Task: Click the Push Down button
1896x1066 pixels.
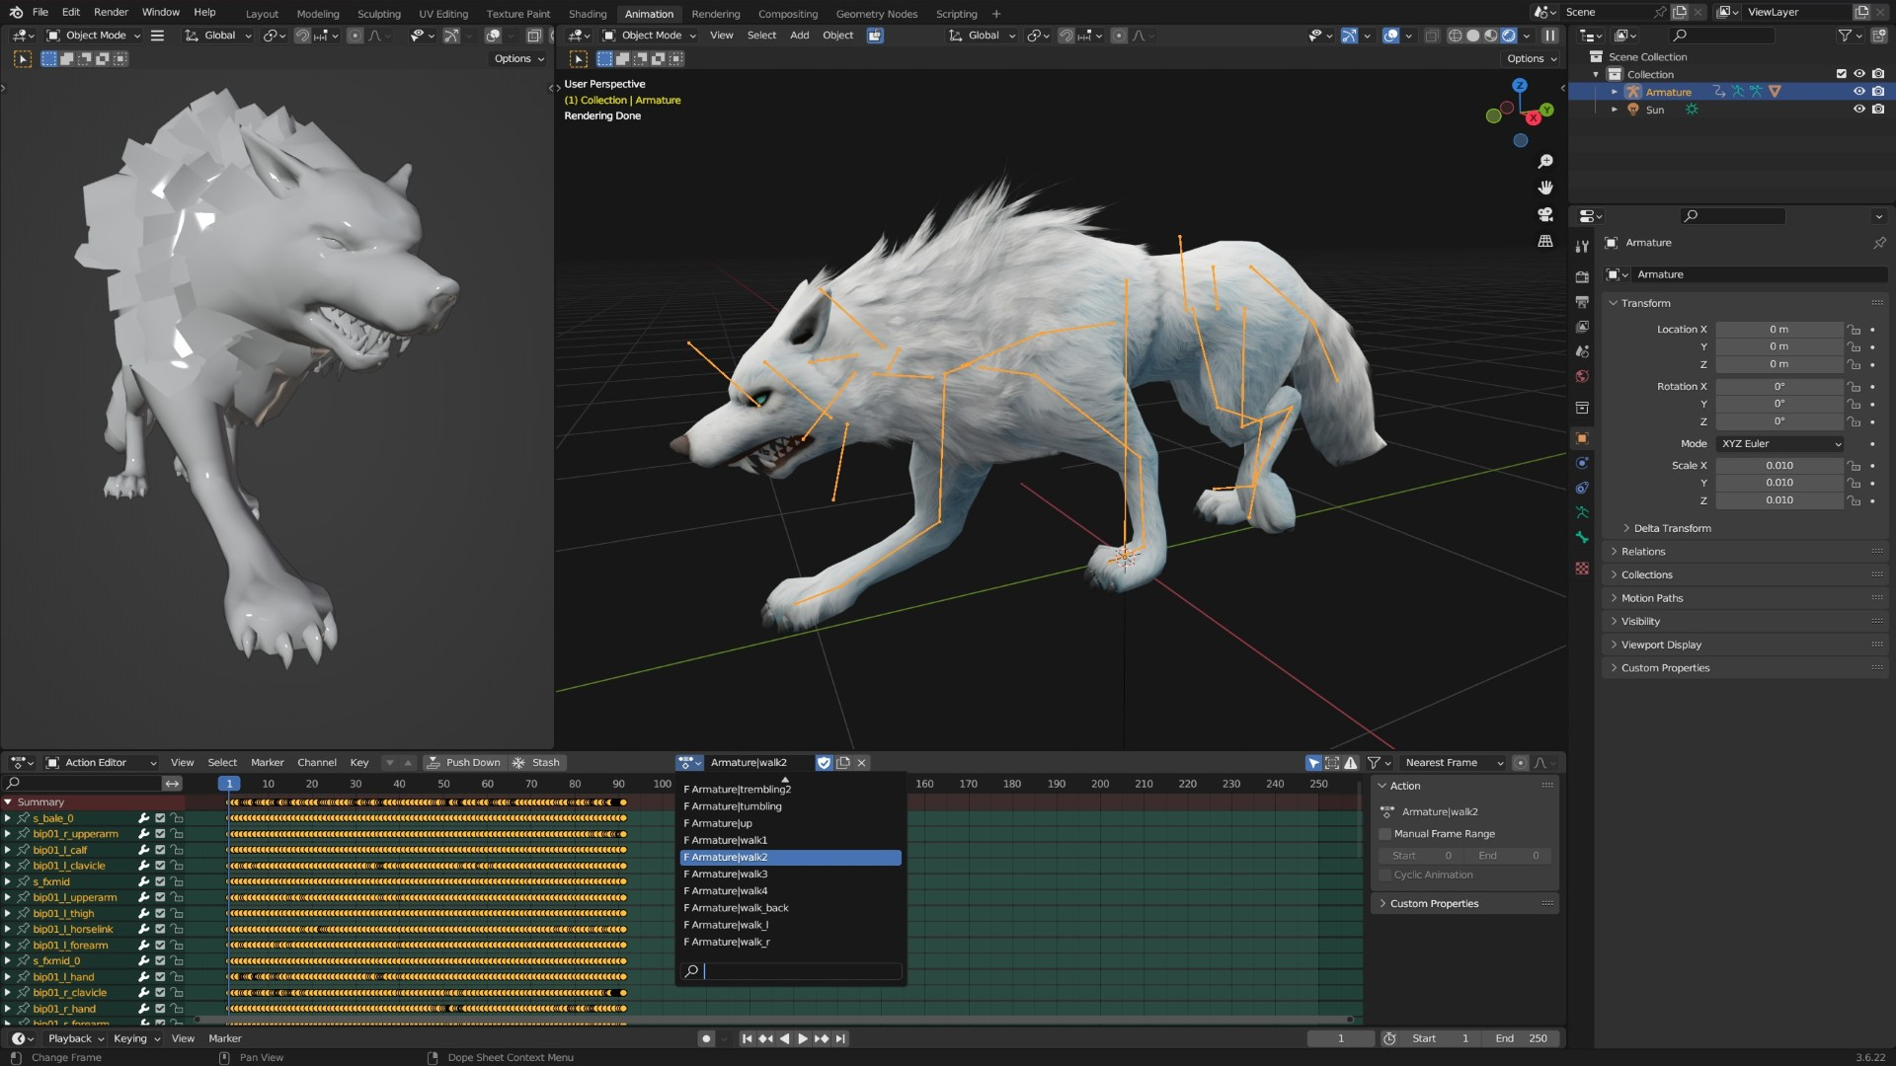Action: [x=464, y=763]
